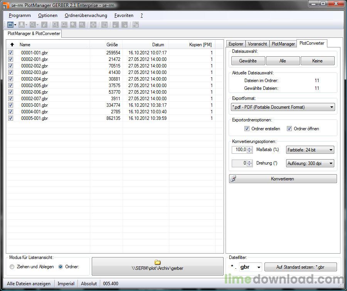Click inside the Maßstab value field
The image size is (347, 291).
pyautogui.click(x=239, y=150)
